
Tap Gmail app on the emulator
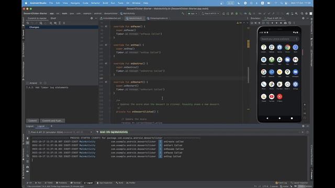[295, 60]
